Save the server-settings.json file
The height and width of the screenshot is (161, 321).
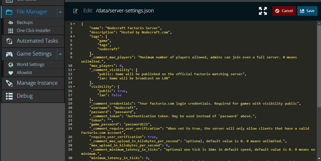(x=307, y=11)
